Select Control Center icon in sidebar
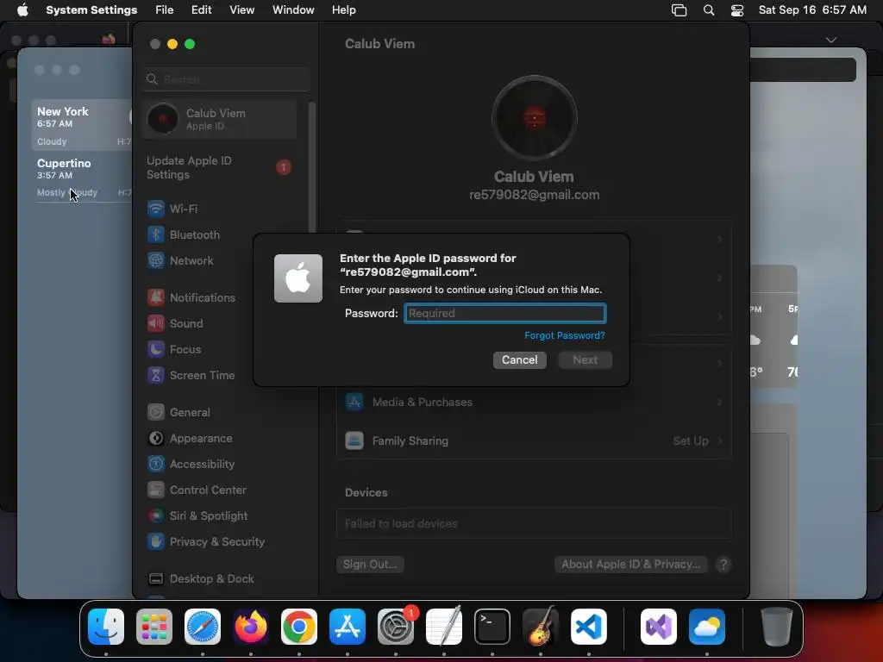The width and height of the screenshot is (883, 662). [156, 490]
